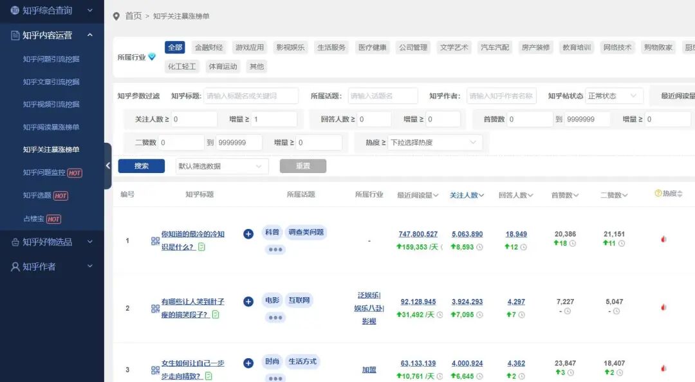
Task: Click the 知乎标题 keyword input field
Action: coord(251,96)
